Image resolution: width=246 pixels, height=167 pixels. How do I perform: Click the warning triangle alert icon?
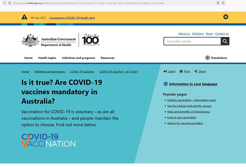point(24,17)
